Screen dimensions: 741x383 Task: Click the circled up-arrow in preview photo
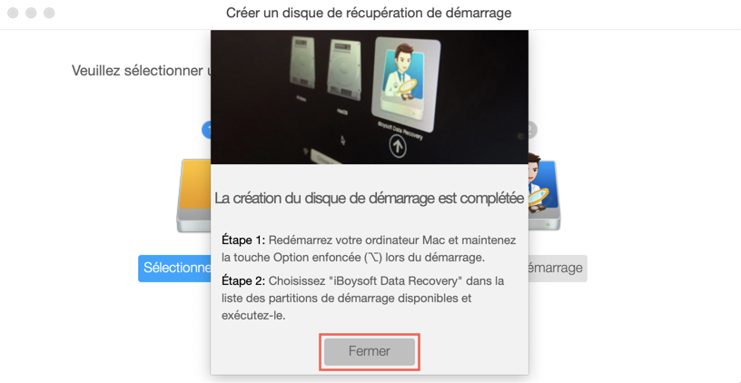(398, 147)
